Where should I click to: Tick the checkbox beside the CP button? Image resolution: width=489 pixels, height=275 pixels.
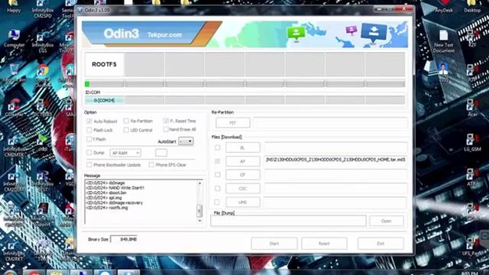pyautogui.click(x=217, y=175)
